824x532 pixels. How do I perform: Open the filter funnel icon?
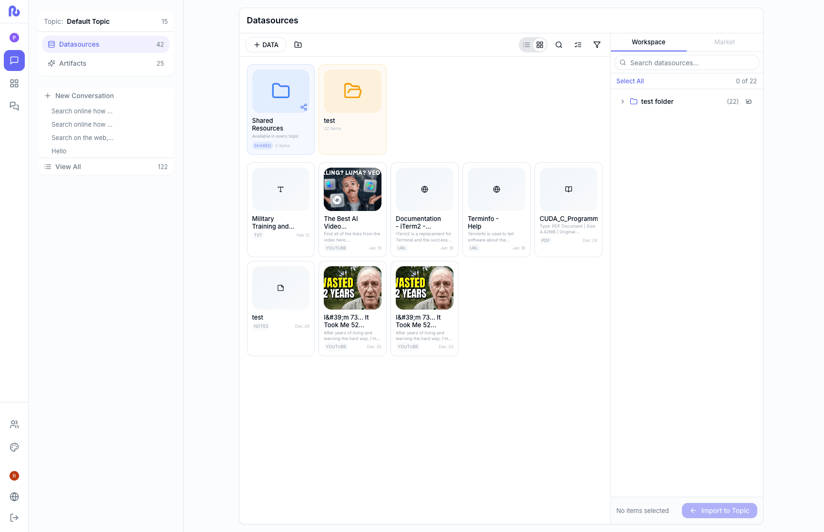click(597, 45)
